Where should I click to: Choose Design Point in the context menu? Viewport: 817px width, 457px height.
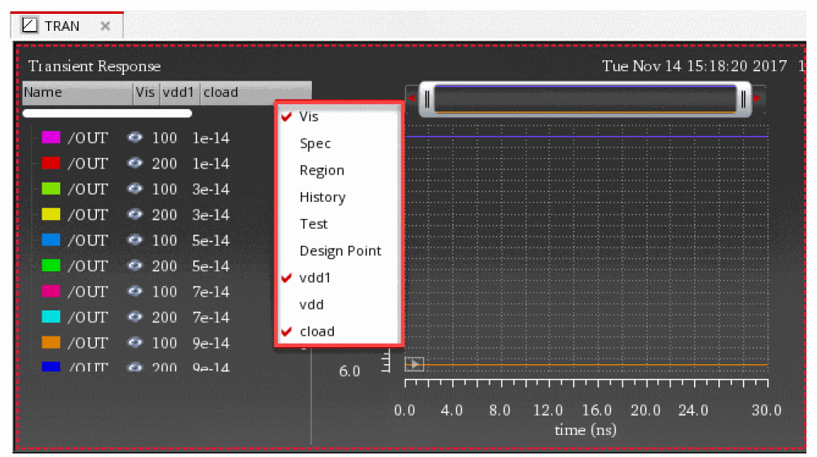click(340, 251)
